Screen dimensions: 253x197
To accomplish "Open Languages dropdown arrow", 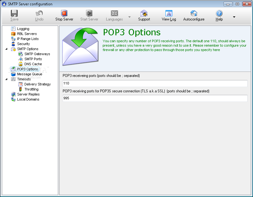I will point(129,17).
